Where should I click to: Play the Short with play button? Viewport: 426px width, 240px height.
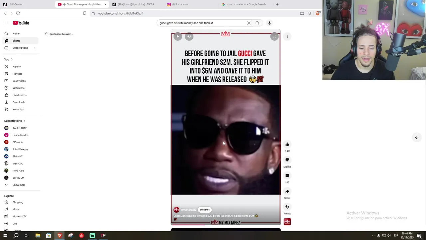pyautogui.click(x=178, y=36)
